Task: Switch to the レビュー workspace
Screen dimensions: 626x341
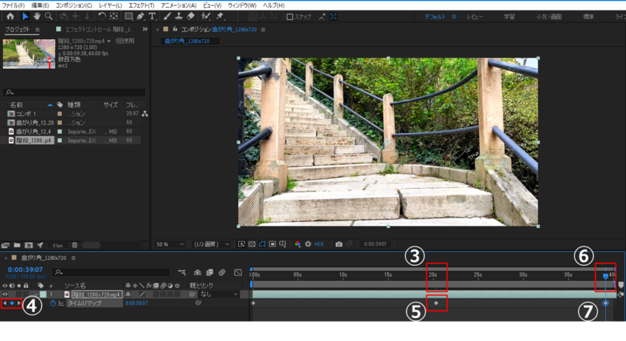Action: coord(476,16)
